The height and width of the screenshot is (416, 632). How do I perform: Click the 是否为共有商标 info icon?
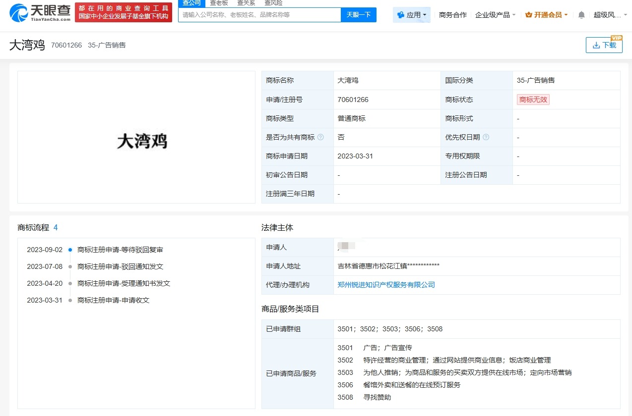pyautogui.click(x=321, y=137)
